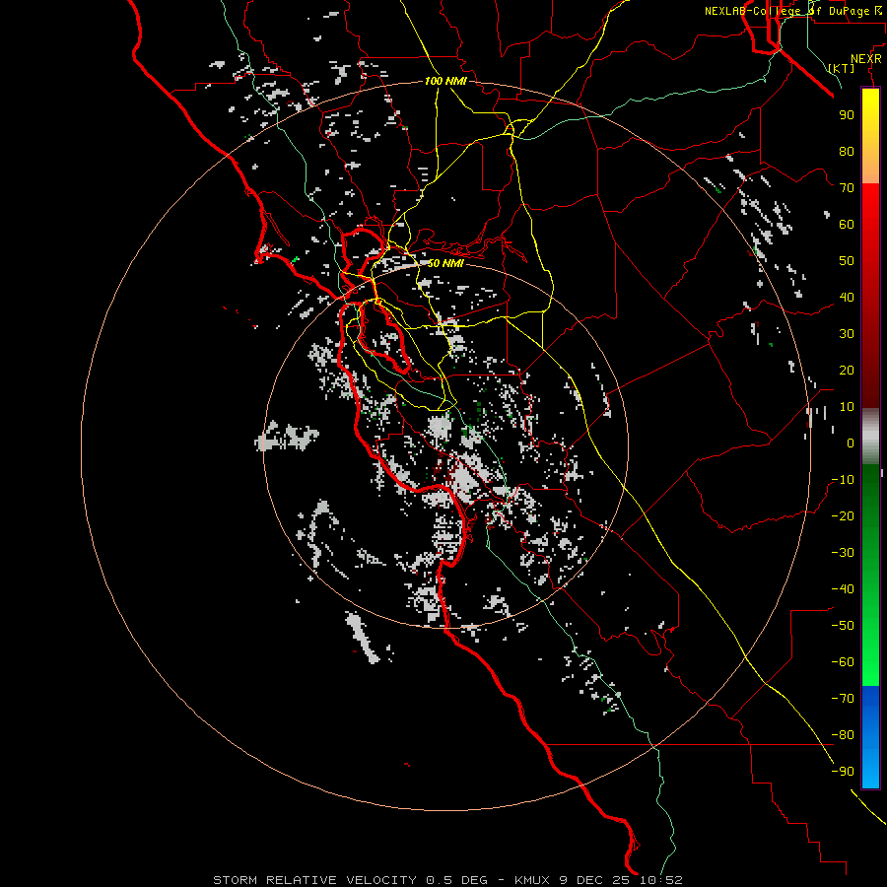Click the '10' value on velocity scale
Image resolution: width=887 pixels, height=887 pixels.
(847, 407)
